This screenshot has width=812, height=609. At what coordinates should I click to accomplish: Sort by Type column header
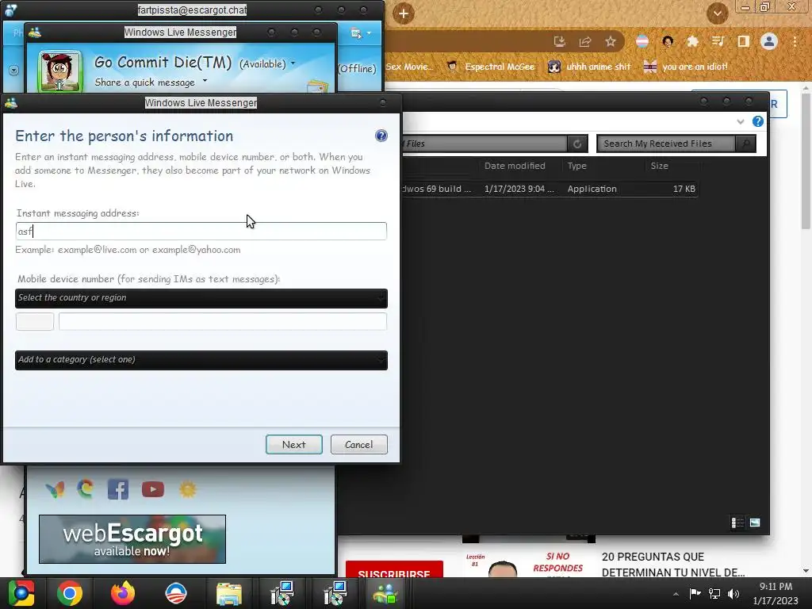click(577, 166)
